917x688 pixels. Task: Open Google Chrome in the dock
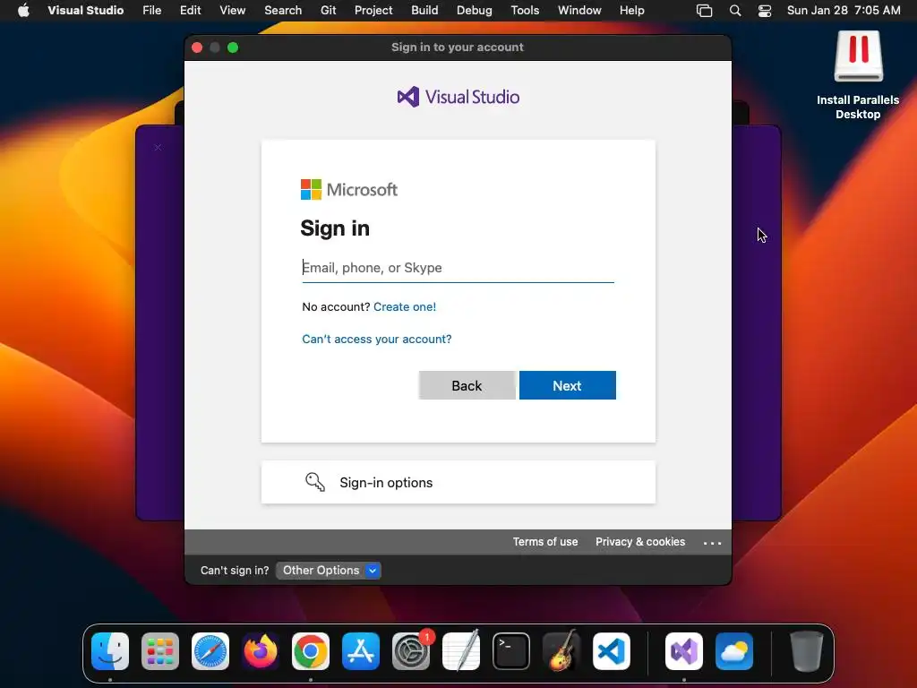[311, 651]
